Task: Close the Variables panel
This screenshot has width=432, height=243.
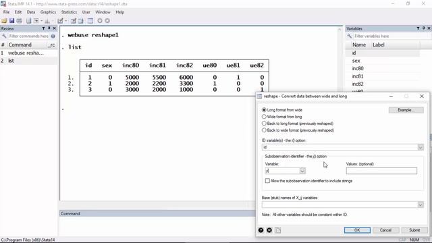Action: click(x=429, y=28)
